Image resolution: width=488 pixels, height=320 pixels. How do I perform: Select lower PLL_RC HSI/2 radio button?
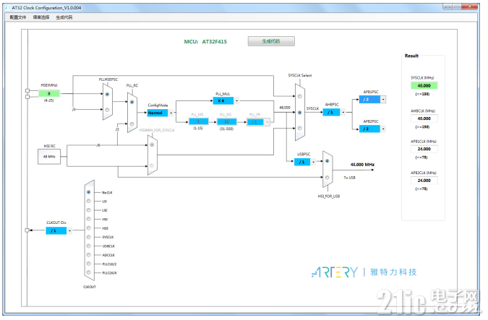(x=132, y=124)
